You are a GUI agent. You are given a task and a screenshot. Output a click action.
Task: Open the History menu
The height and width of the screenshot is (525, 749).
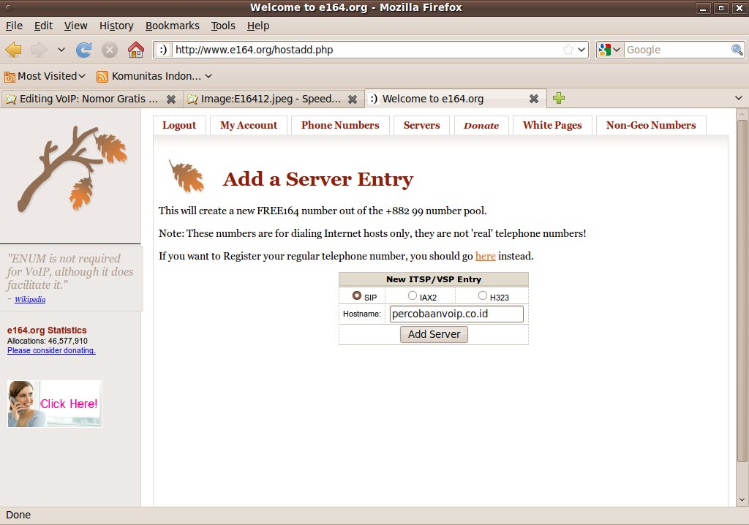(x=116, y=26)
